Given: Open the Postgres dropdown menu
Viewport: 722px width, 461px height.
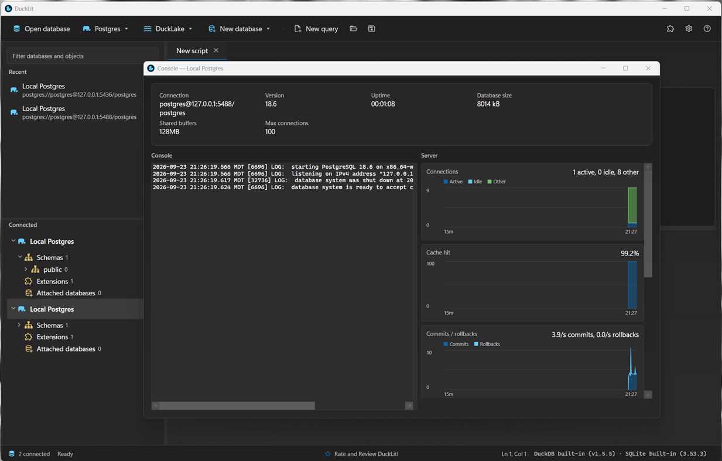Looking at the screenshot, I should point(105,29).
